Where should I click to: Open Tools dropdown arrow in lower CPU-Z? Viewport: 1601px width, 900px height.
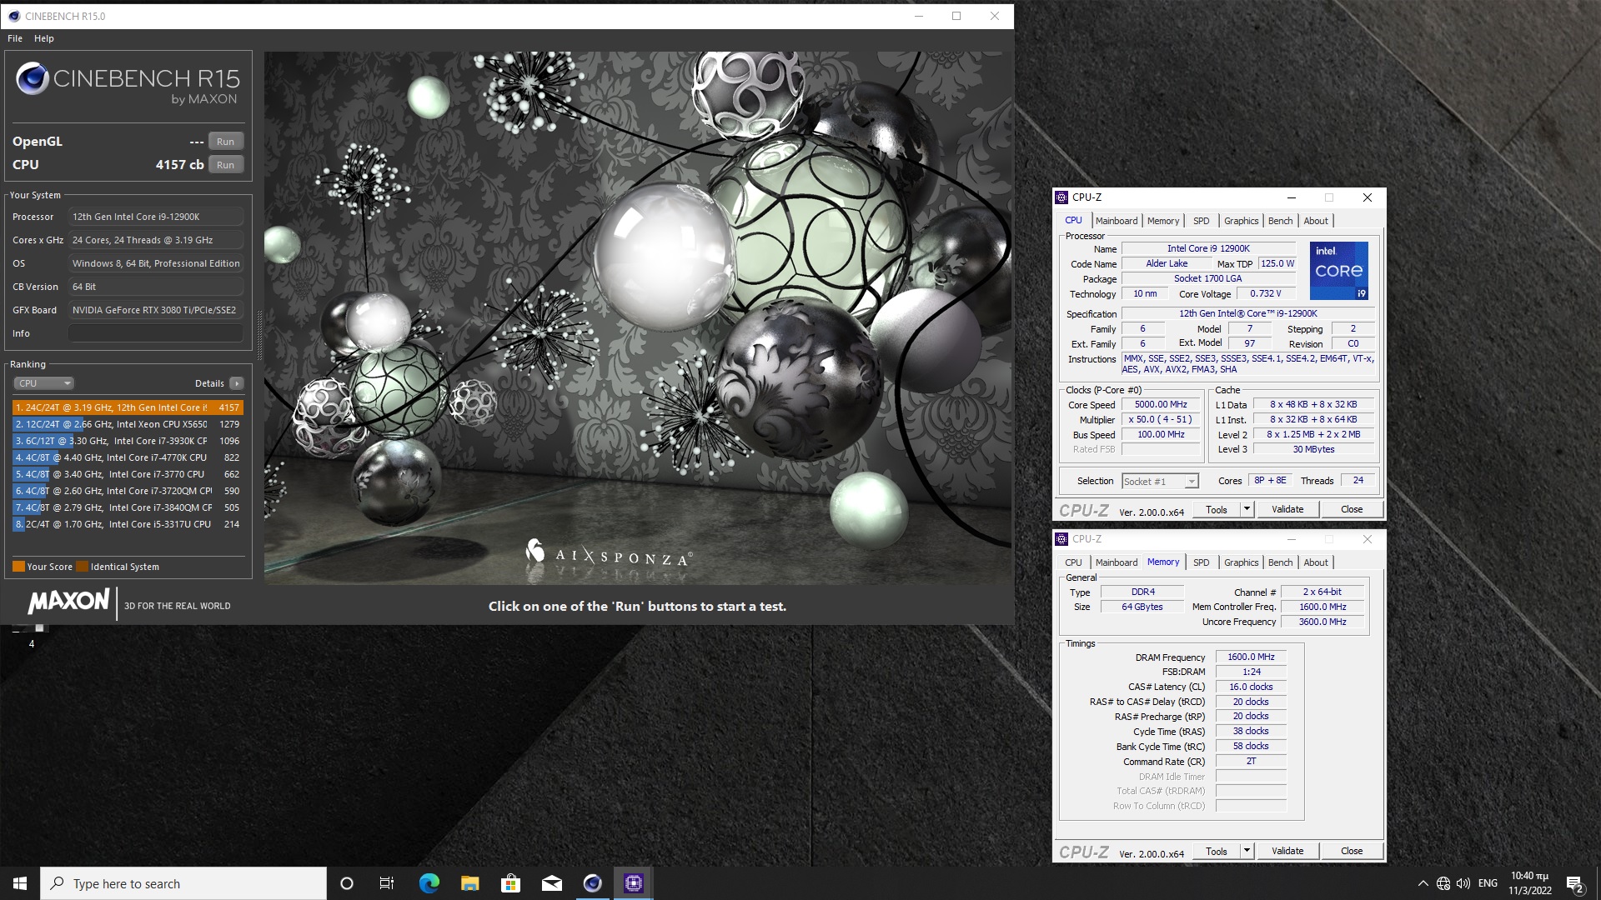pos(1247,851)
